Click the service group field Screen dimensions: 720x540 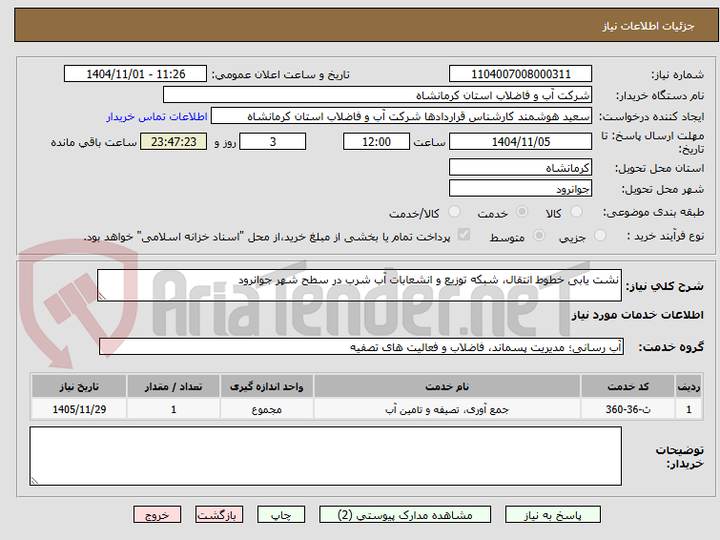(x=360, y=346)
